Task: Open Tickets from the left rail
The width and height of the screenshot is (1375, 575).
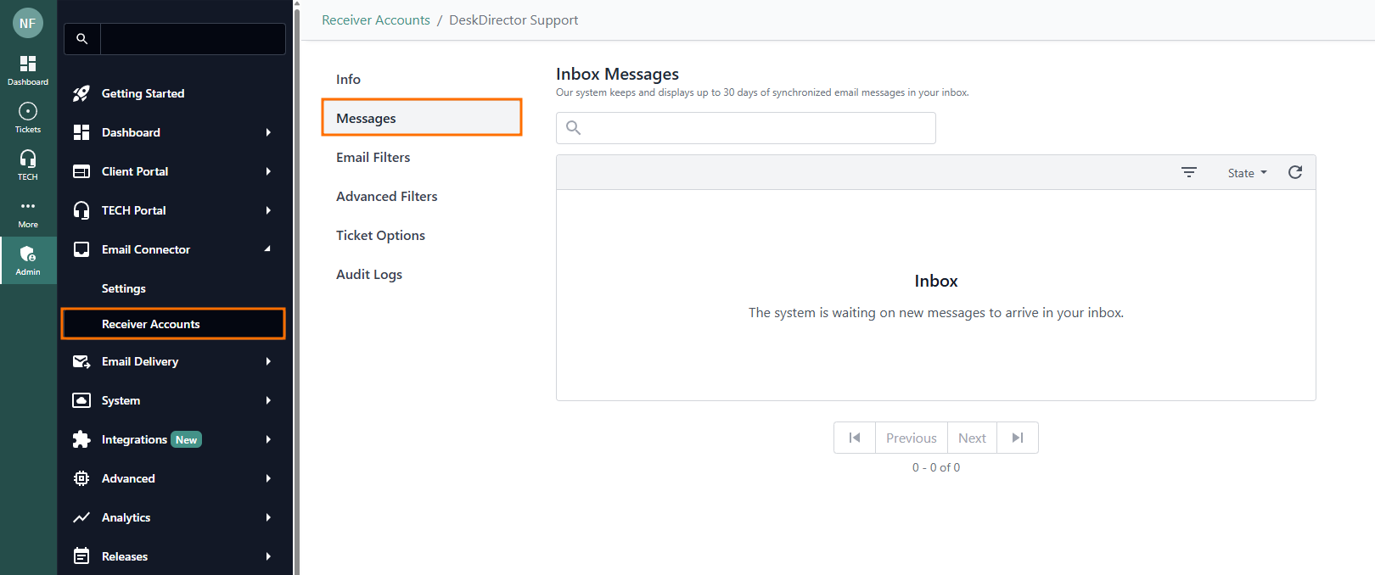Action: [x=28, y=118]
